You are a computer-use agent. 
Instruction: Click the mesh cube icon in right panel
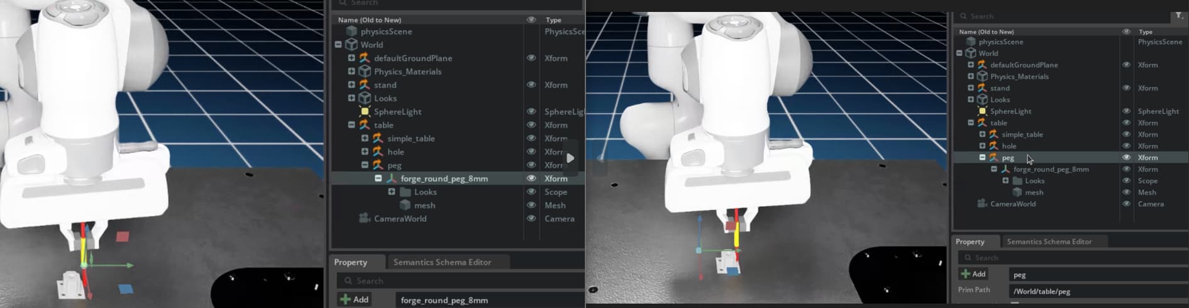[x=1017, y=192]
